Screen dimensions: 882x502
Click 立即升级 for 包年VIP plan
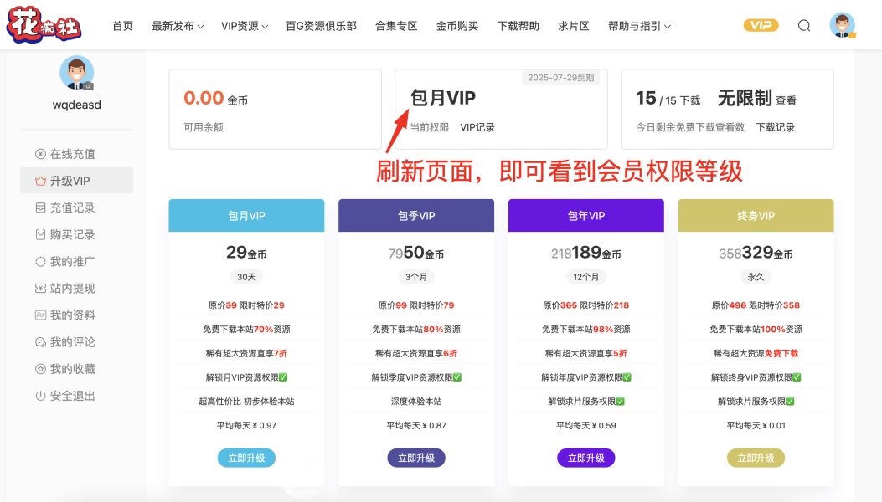[586, 458]
